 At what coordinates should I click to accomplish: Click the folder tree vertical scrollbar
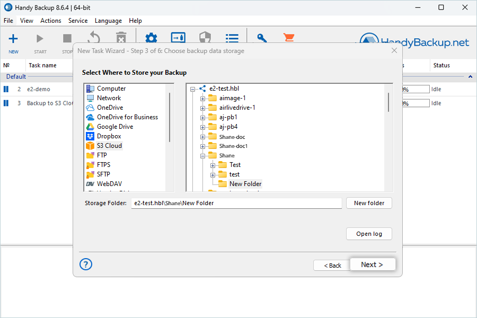coord(388,102)
